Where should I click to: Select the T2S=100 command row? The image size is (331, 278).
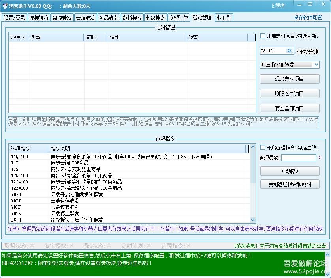coord(129,182)
